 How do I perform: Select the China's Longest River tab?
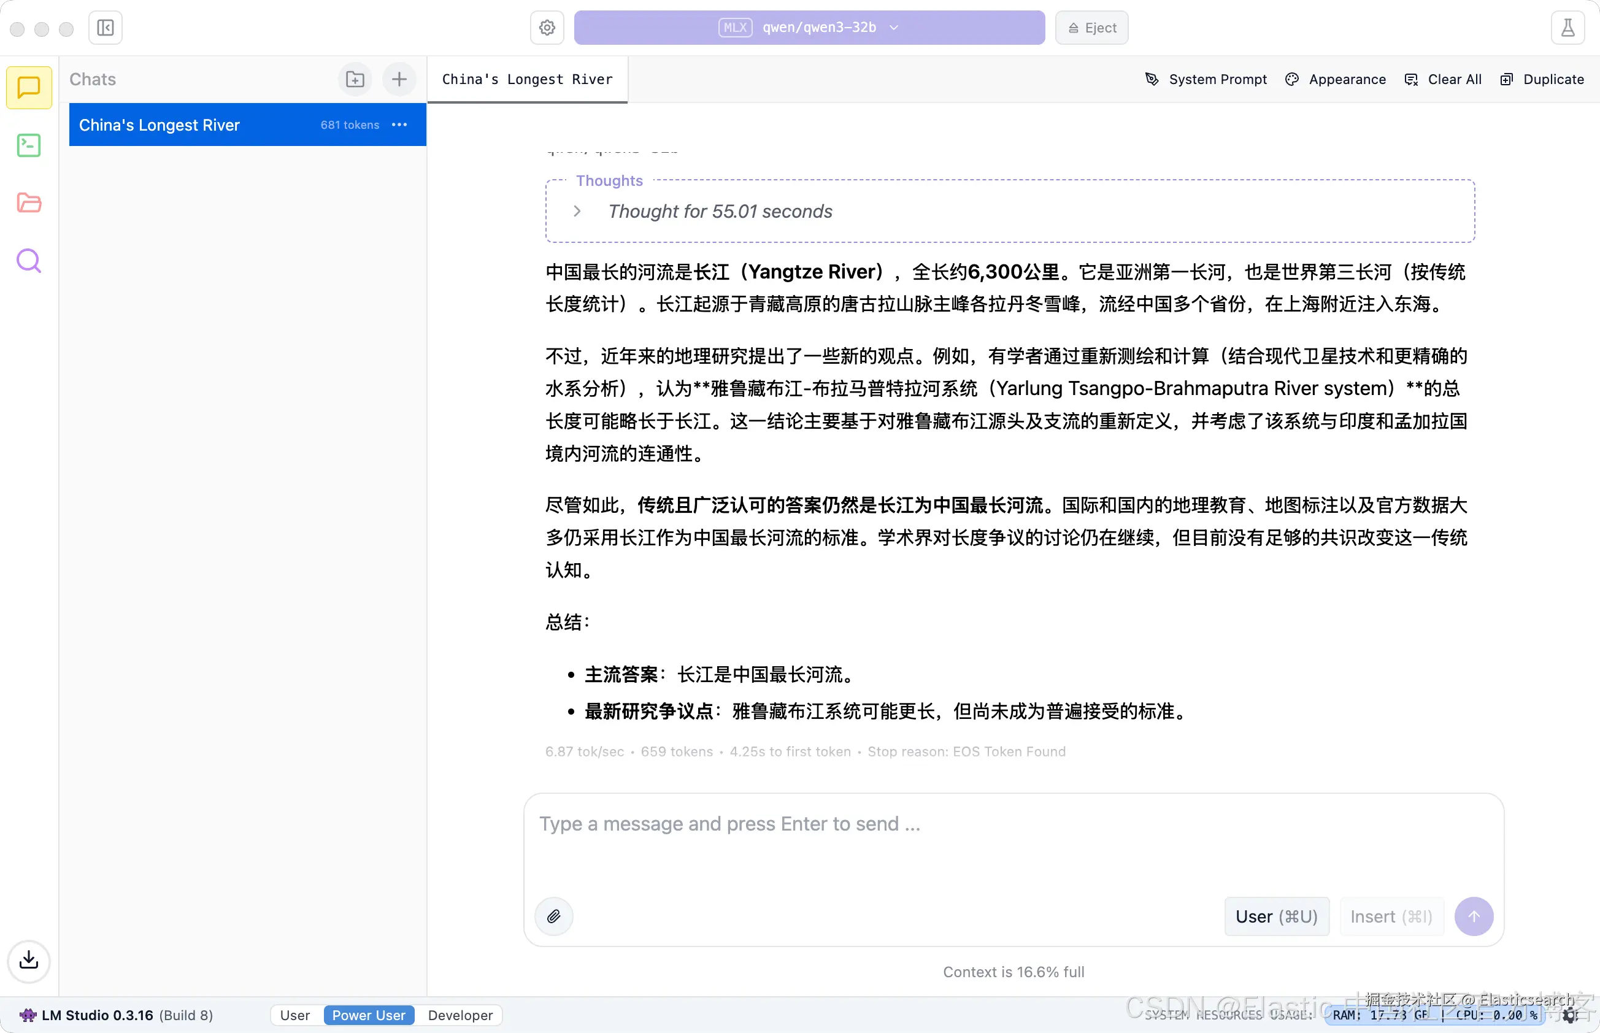pyautogui.click(x=527, y=79)
